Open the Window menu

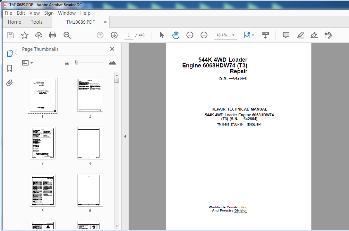[67, 13]
